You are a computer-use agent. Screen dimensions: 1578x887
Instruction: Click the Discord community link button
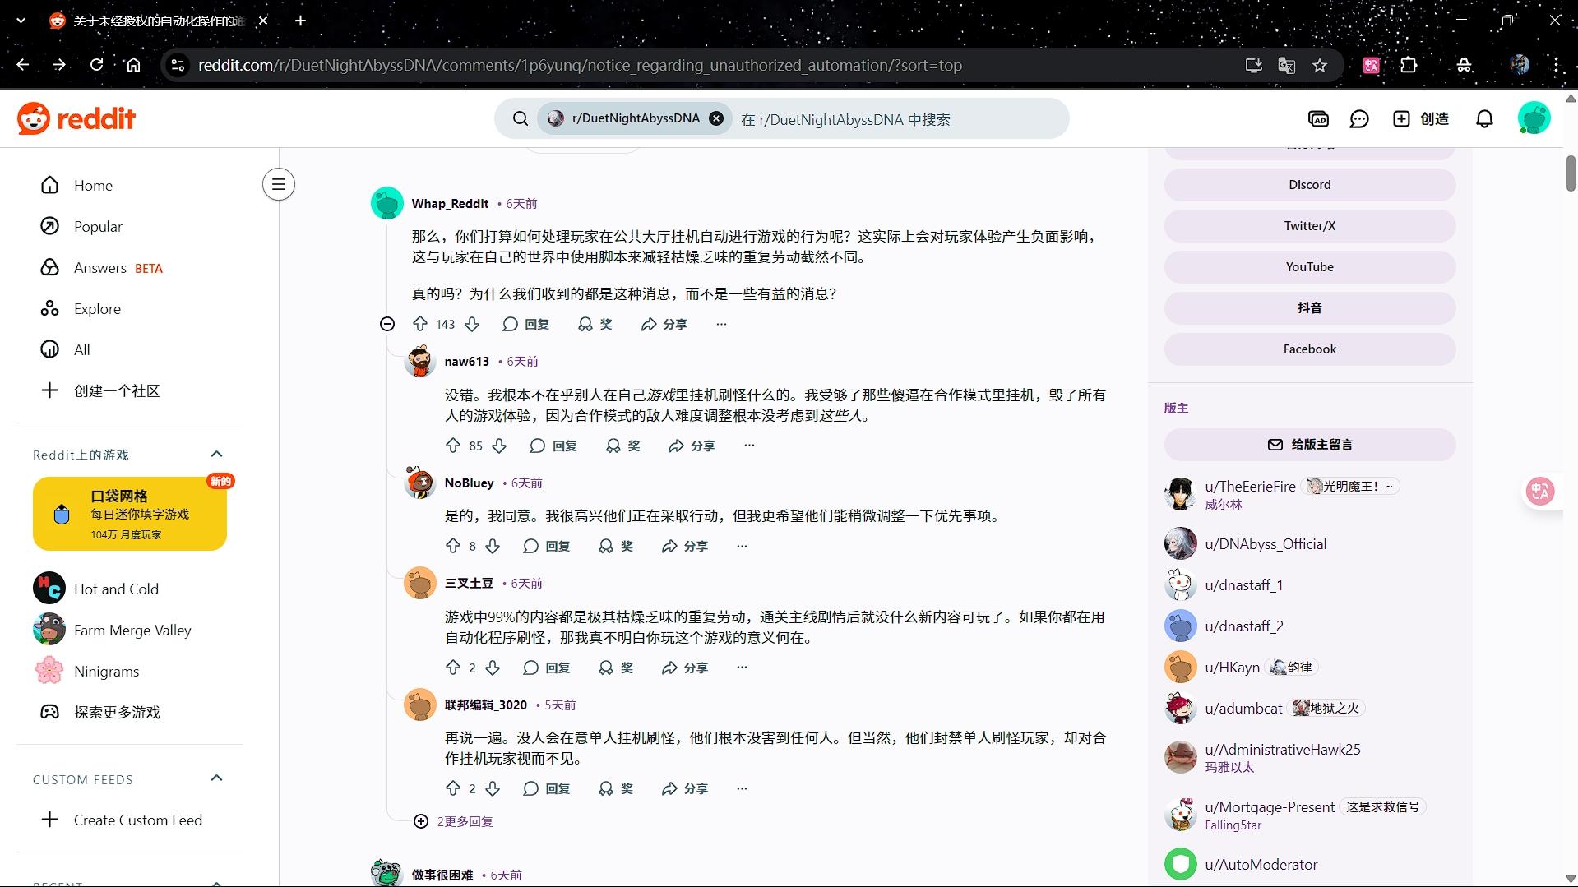(1309, 185)
